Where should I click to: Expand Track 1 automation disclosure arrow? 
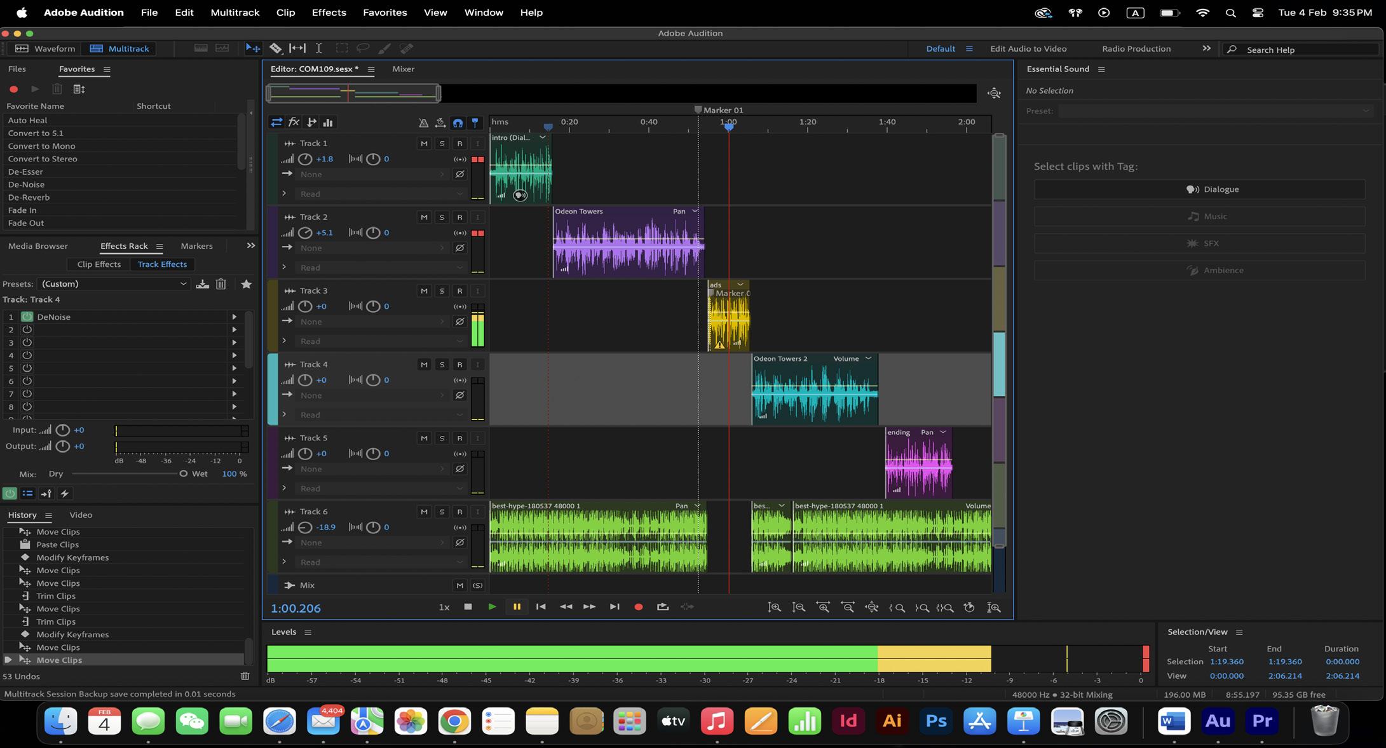[x=284, y=193]
